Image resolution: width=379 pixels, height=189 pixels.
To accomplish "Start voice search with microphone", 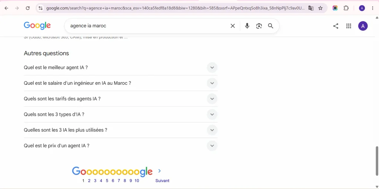I will tap(247, 26).
